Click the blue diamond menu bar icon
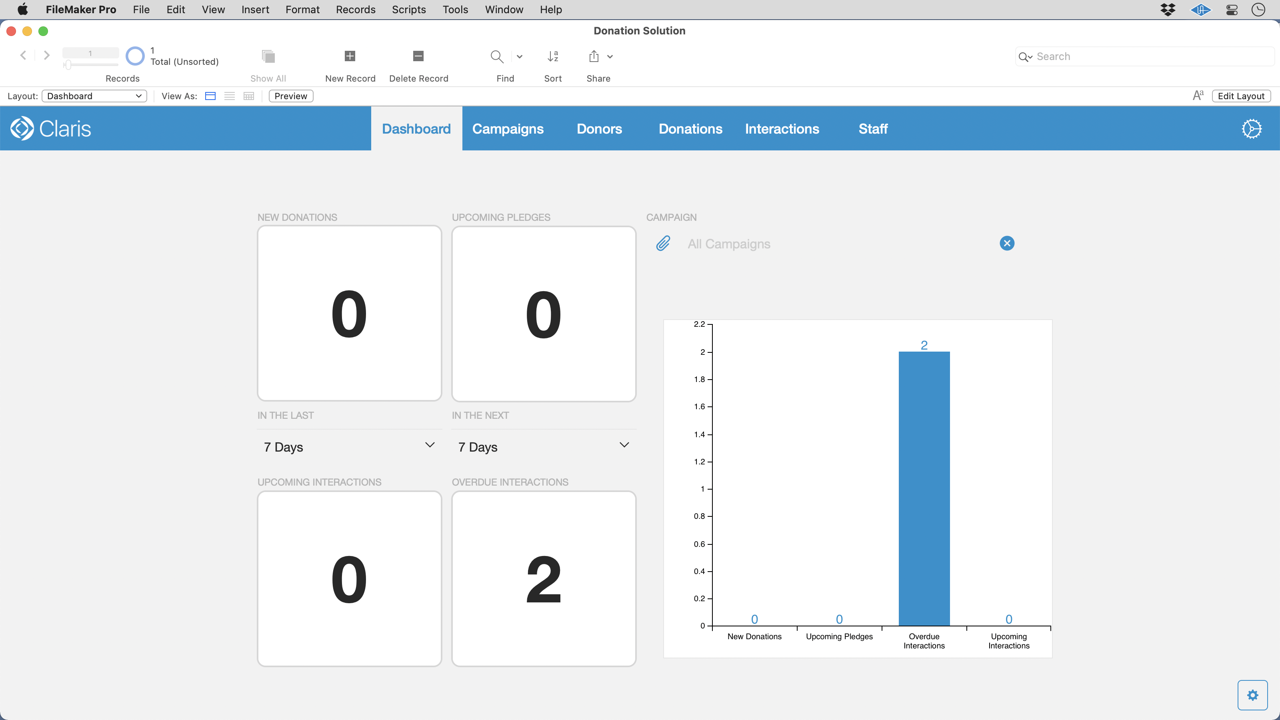Image resolution: width=1280 pixels, height=720 pixels. click(x=1200, y=10)
